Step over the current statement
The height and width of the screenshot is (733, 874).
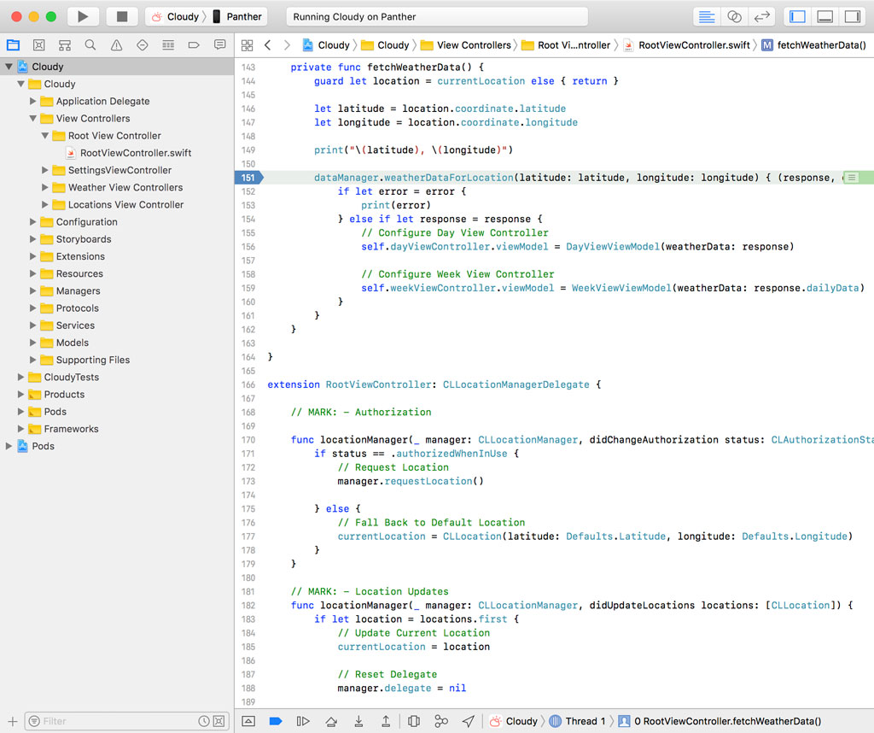(331, 721)
